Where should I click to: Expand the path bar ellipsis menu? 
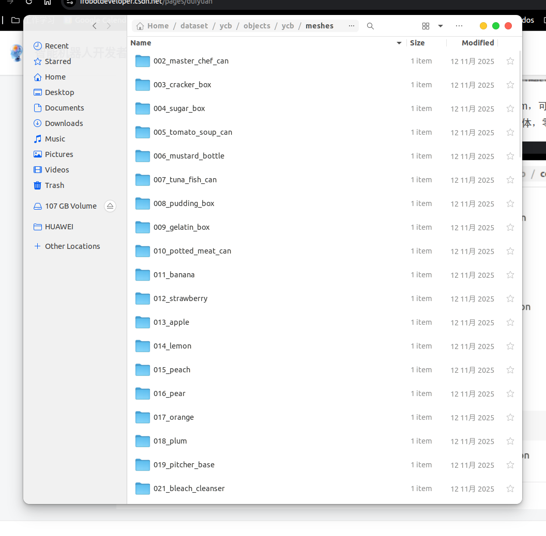[352, 26]
